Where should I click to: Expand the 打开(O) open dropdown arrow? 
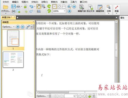coord(6,13)
